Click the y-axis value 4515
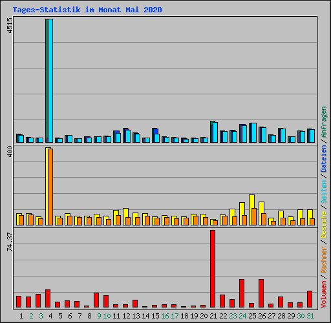This screenshot has width=331, height=323. tap(10, 25)
